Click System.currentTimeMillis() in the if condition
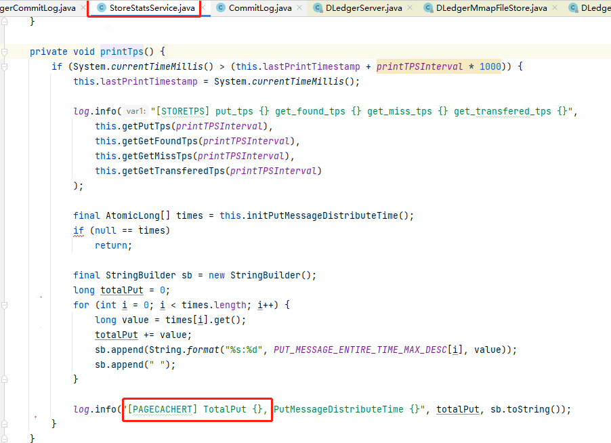Screen dimensions: 611x443 point(144,66)
